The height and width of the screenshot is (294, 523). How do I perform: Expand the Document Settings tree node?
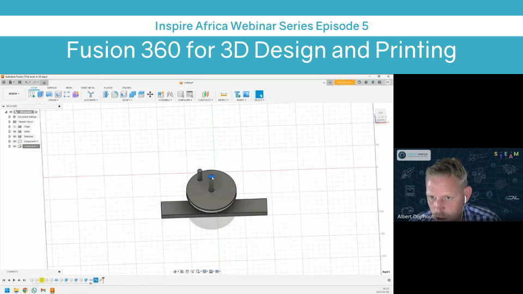(x=9, y=117)
